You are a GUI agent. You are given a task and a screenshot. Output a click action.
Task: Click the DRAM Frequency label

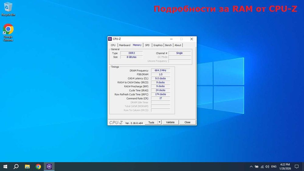tap(139, 71)
